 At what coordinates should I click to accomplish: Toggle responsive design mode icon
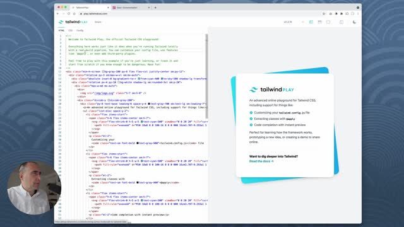tap(342, 22)
